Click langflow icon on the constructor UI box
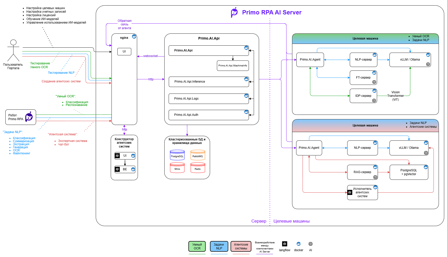 point(117,156)
